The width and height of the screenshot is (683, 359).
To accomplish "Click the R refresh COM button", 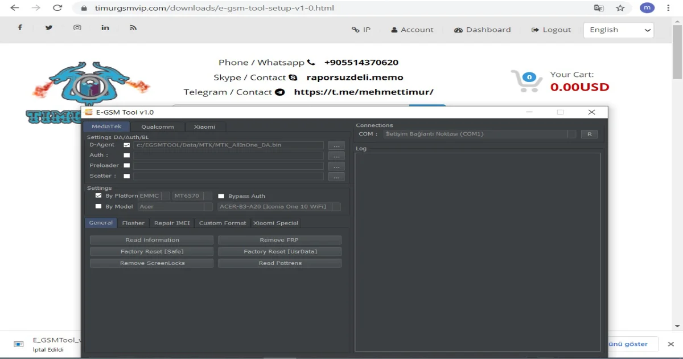I will click(589, 134).
